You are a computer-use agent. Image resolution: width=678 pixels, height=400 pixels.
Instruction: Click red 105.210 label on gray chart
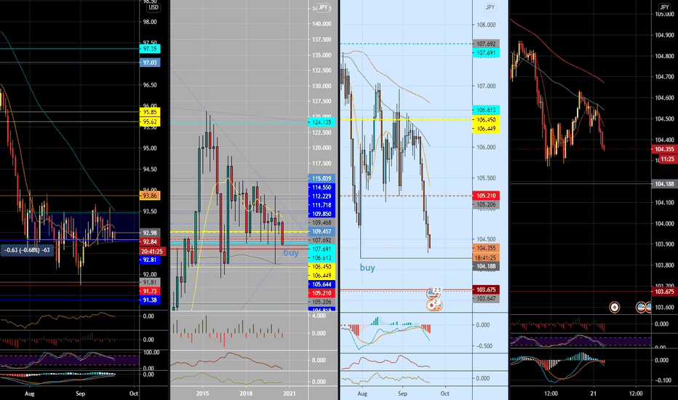(322, 293)
